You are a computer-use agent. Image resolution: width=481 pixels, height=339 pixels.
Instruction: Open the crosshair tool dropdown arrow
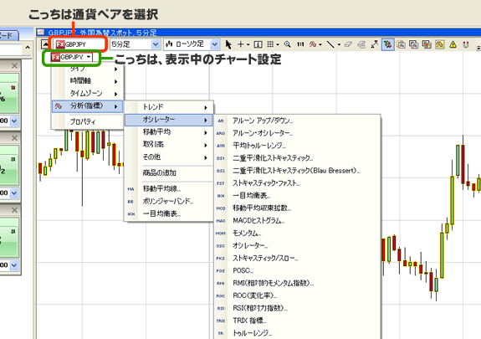(x=248, y=45)
